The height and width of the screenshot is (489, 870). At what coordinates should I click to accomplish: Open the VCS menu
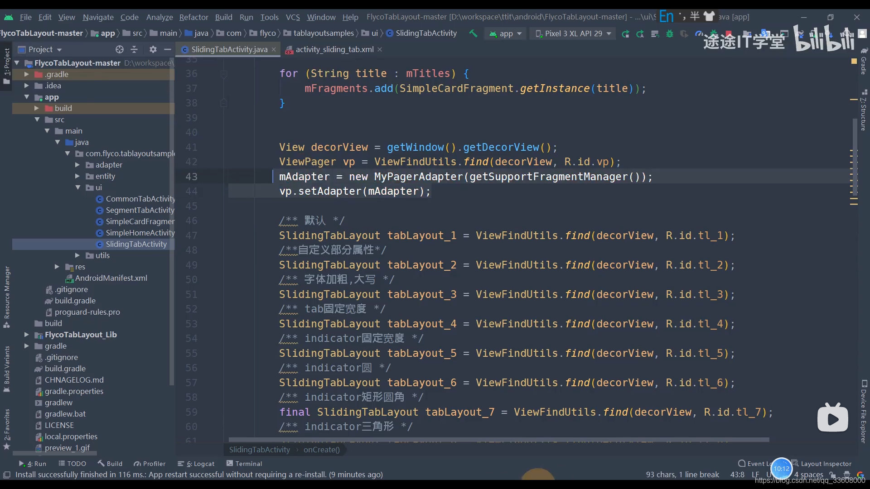click(293, 17)
